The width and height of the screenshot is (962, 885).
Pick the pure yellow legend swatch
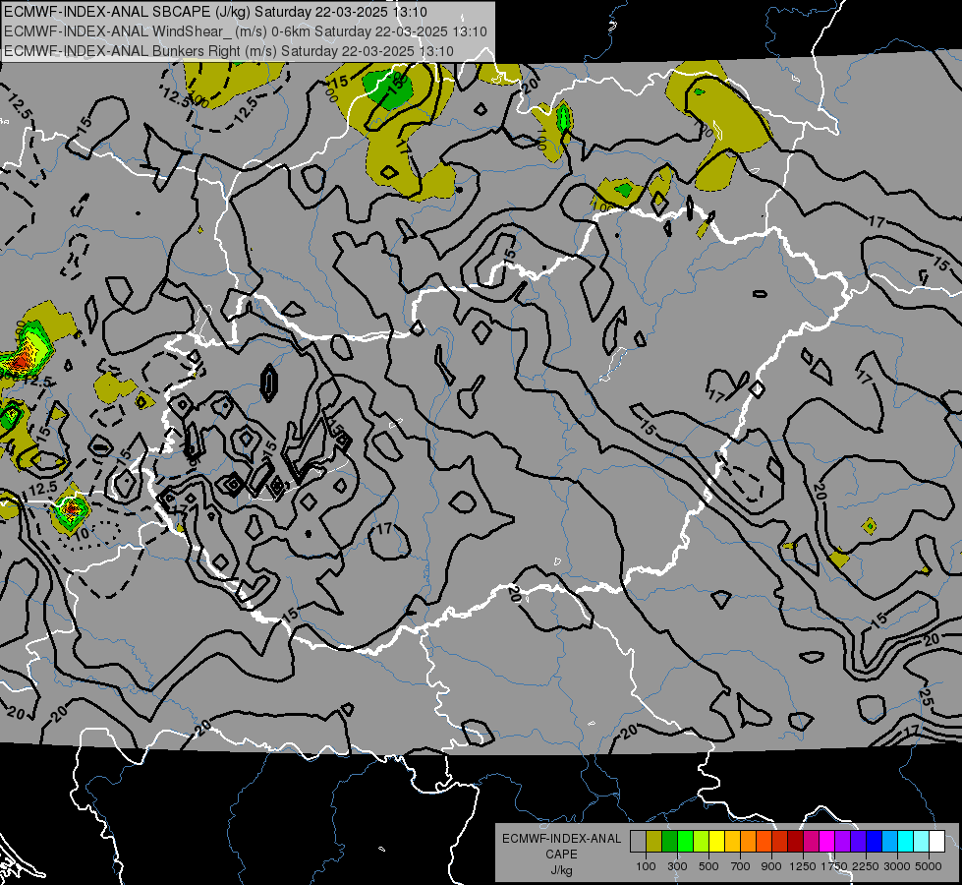coord(716,842)
